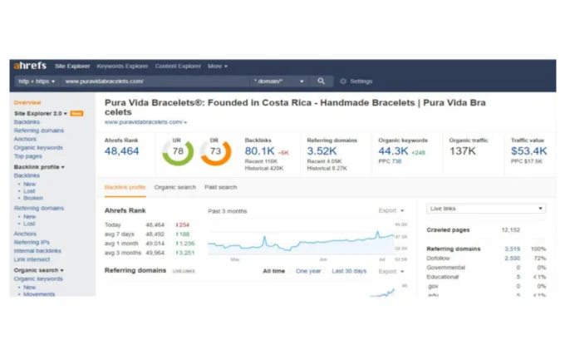This screenshot has width=565, height=340.
Task: Select Overview in the sidebar
Action: 27,102
